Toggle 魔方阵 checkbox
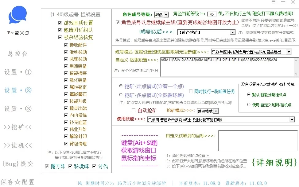 [x=47, y=166]
